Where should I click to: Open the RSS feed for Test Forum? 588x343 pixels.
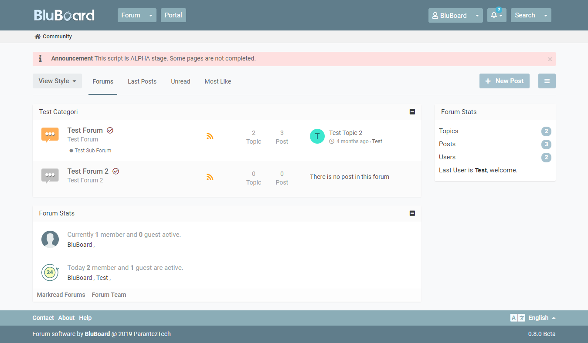tap(210, 136)
